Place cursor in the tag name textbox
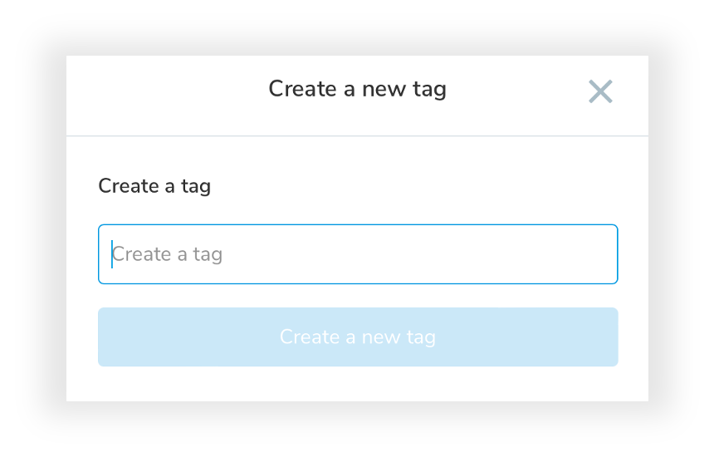 point(358,254)
